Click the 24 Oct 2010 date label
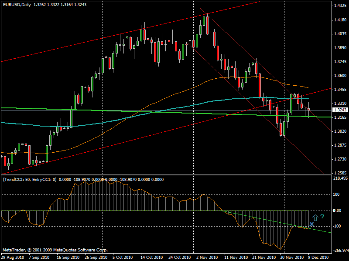 point(179,258)
